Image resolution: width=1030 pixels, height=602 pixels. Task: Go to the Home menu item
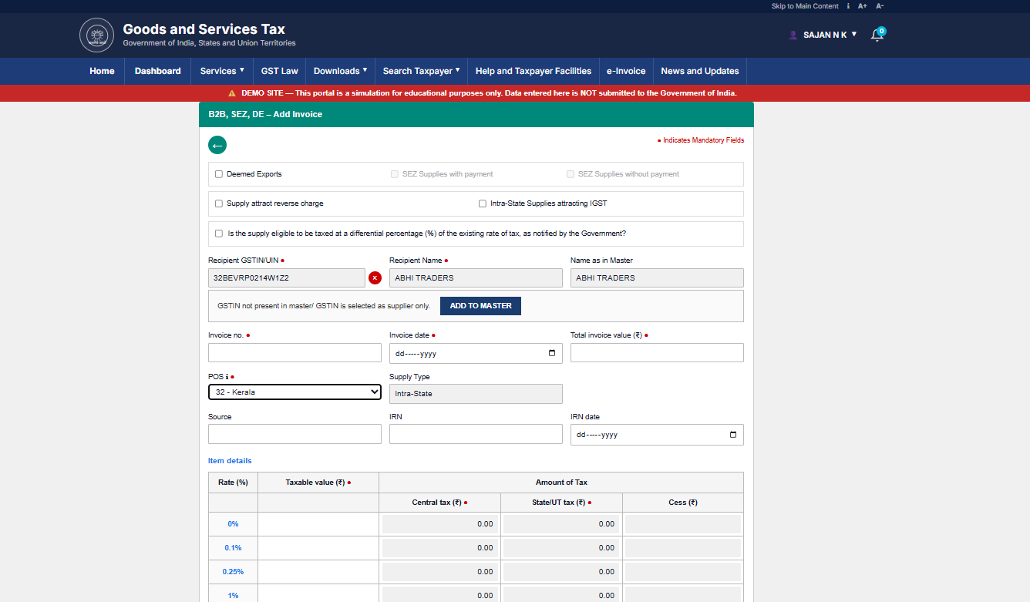[102, 71]
